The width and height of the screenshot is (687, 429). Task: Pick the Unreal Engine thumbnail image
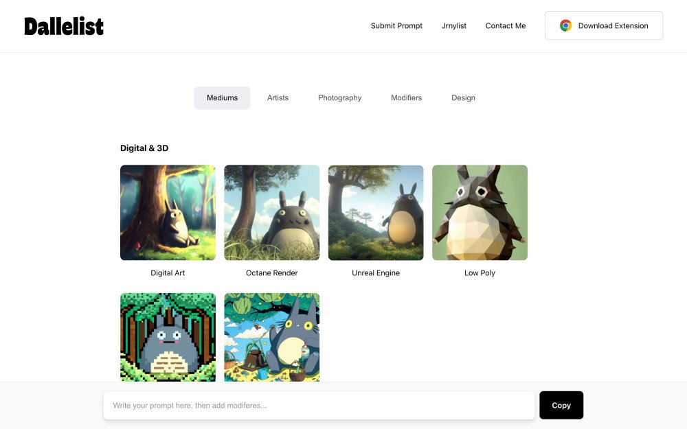(x=376, y=213)
